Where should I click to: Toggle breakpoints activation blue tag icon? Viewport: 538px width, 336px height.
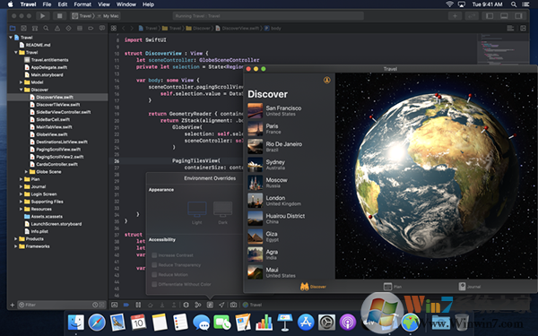[126, 305]
